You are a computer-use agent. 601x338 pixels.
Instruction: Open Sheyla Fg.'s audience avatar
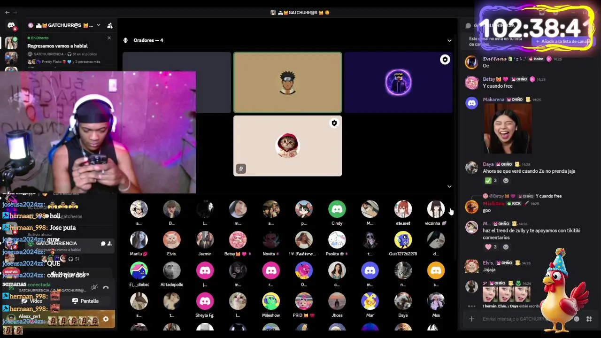coord(205,301)
